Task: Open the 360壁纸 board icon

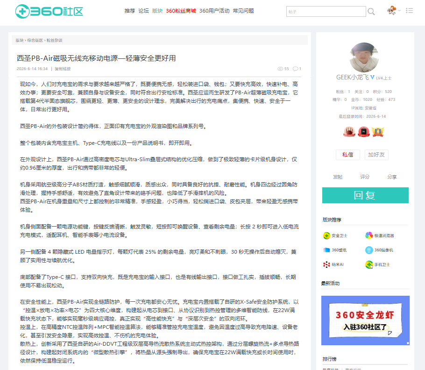Action: (326, 250)
